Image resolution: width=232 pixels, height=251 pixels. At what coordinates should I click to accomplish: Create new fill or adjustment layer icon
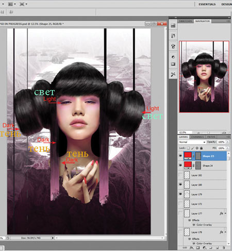point(204,248)
